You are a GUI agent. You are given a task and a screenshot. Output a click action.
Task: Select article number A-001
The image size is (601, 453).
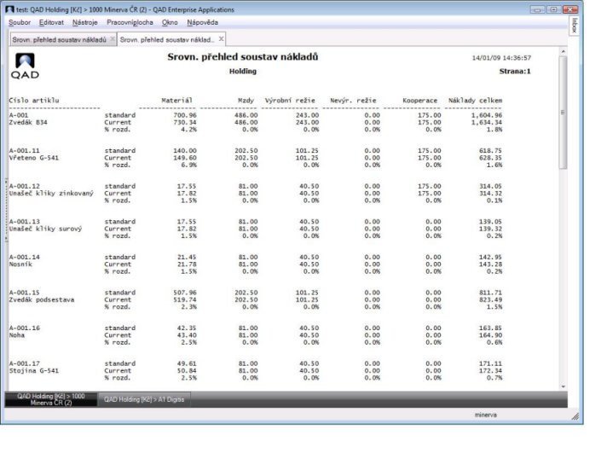(x=19, y=115)
